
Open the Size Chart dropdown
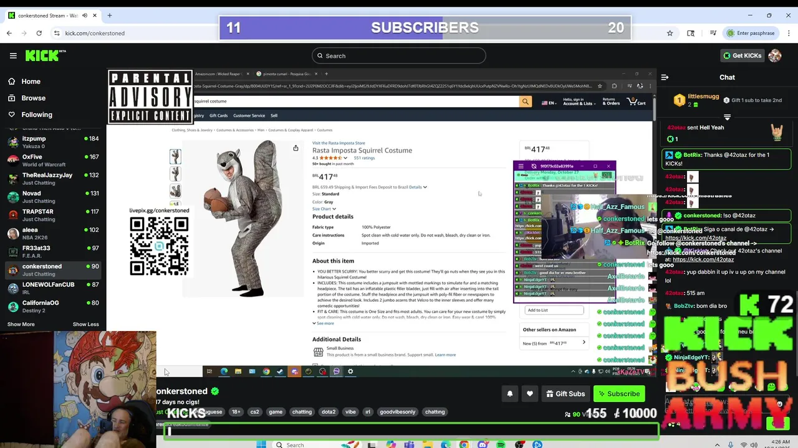pos(324,209)
